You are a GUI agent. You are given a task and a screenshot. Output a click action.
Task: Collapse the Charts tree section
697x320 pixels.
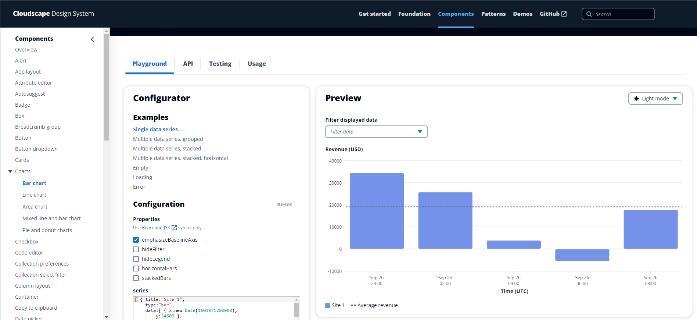pyautogui.click(x=10, y=171)
